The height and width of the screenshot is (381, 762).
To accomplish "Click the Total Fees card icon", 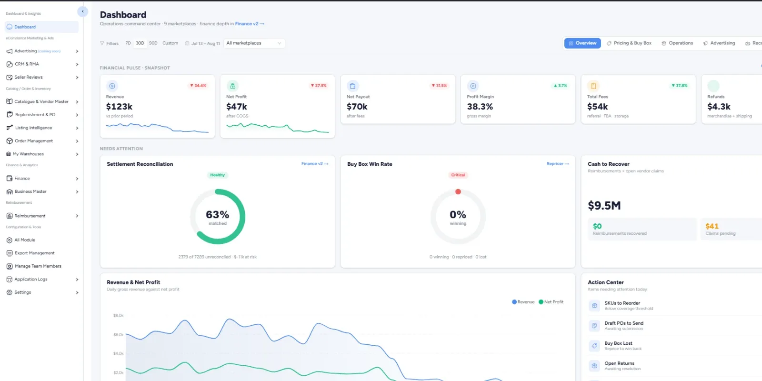I will [x=593, y=86].
